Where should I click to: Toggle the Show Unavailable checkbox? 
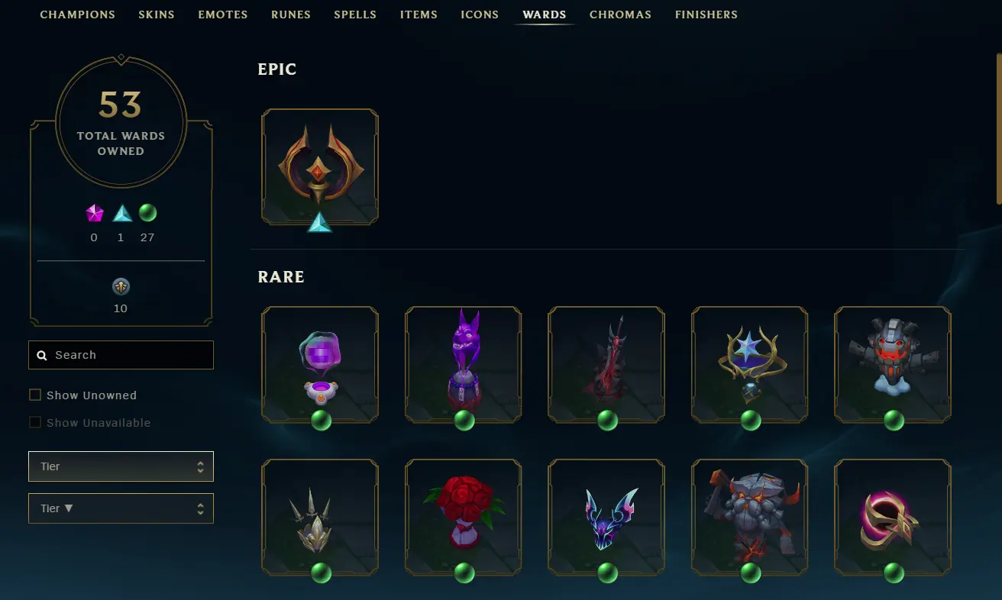(x=35, y=422)
